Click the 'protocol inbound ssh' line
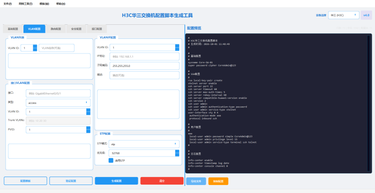375x193 pixels. 203,119
